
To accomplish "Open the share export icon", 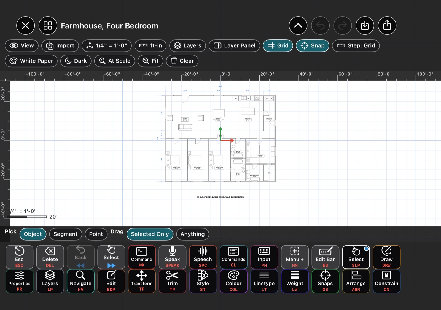I will [387, 26].
